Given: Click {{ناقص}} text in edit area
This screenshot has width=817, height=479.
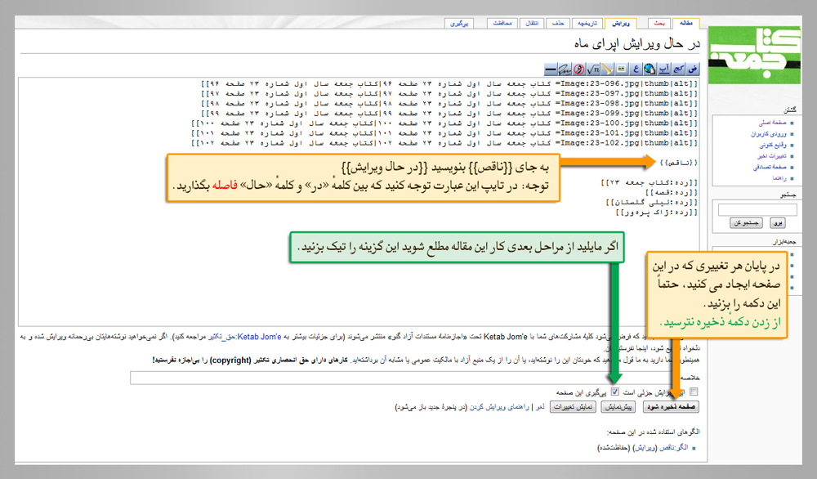Looking at the screenshot, I should 678,163.
